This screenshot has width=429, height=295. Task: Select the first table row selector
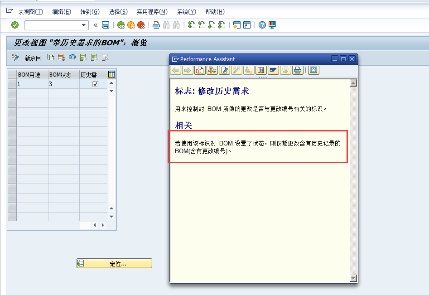tap(12, 84)
